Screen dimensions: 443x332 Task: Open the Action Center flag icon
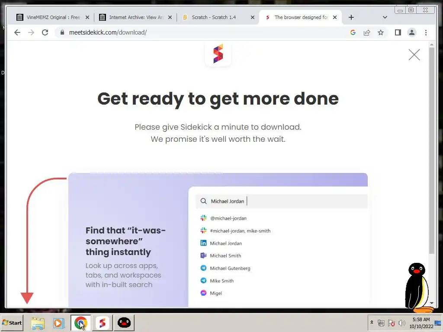tap(391, 323)
